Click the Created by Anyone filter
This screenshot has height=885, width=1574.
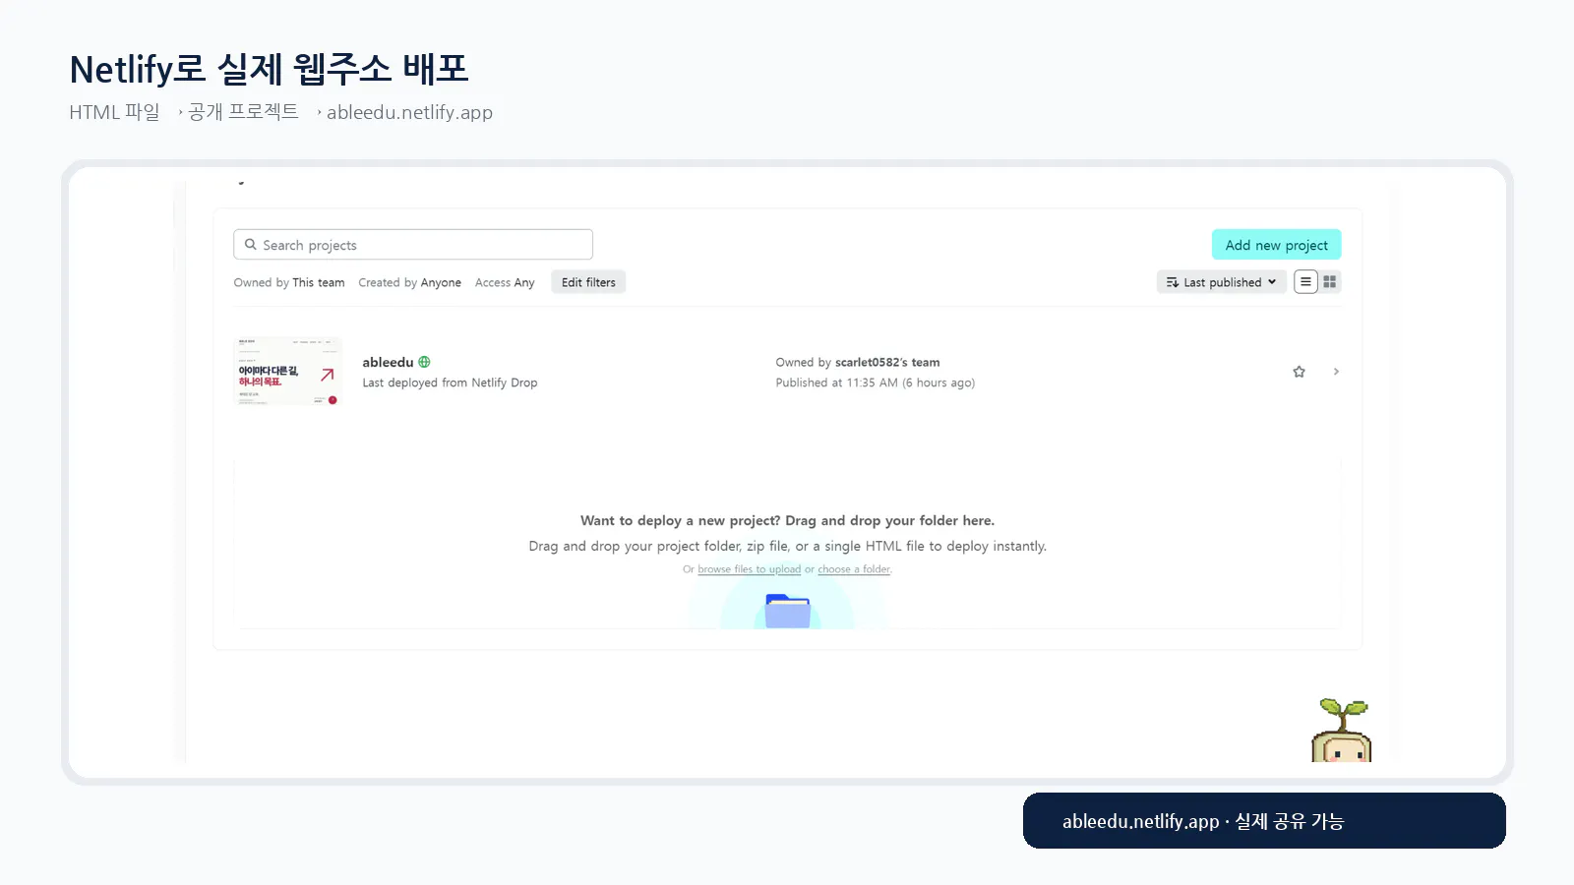coord(409,282)
